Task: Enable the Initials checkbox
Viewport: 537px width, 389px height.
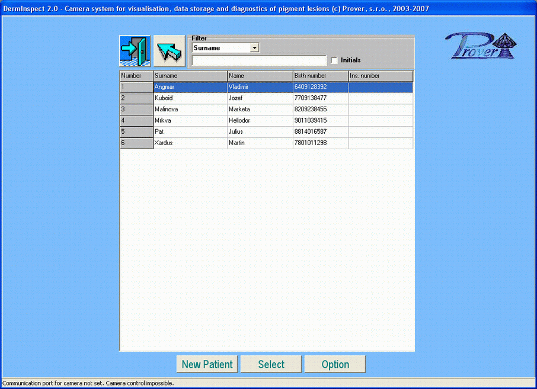Action: [x=334, y=60]
